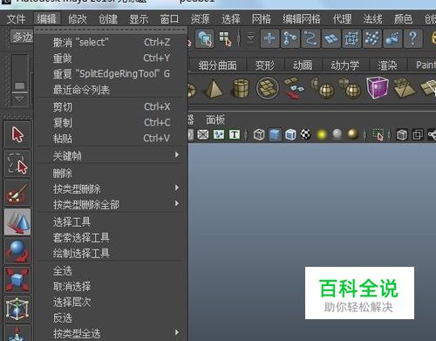Choose 绘制选择工具 menu item
The image size is (436, 341).
pyautogui.click(x=112, y=254)
